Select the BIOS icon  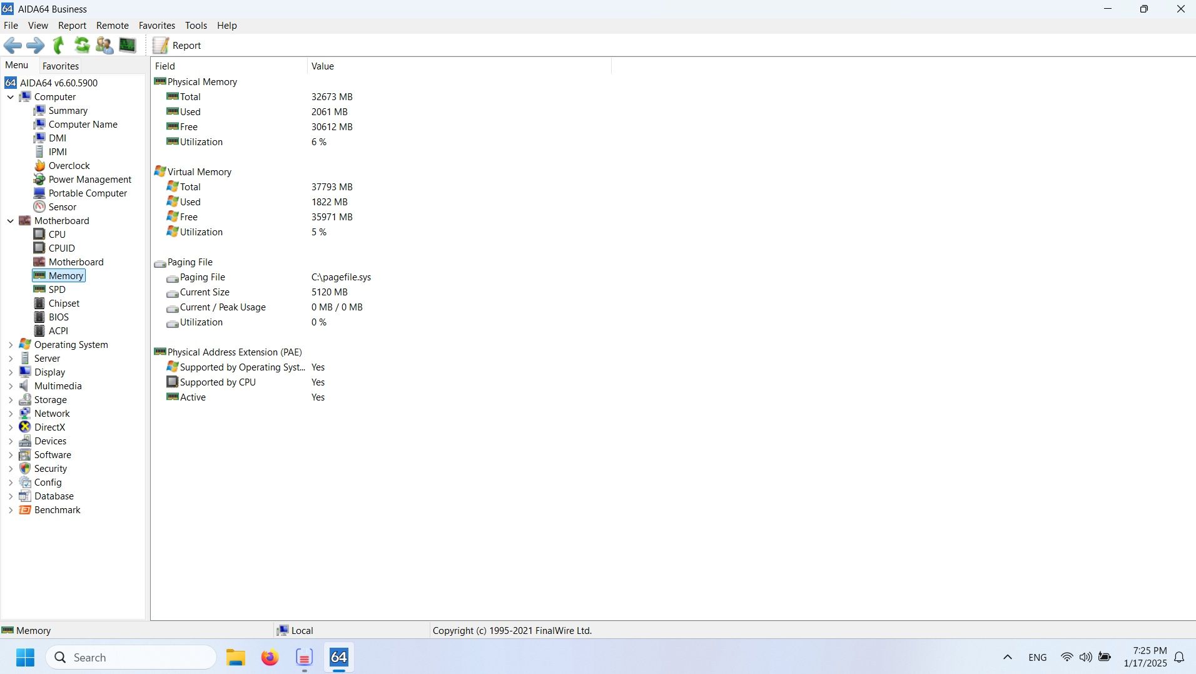39,317
